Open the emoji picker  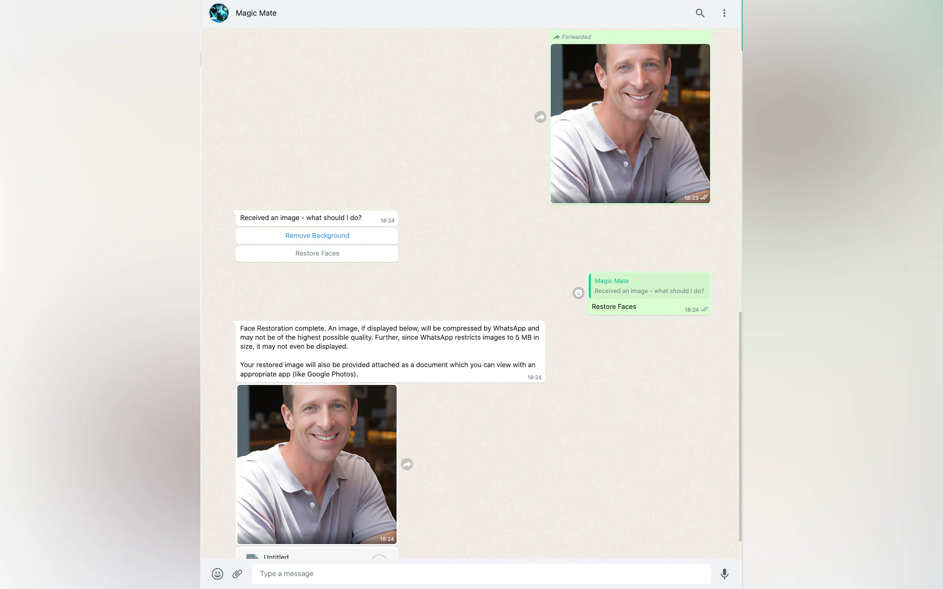217,573
